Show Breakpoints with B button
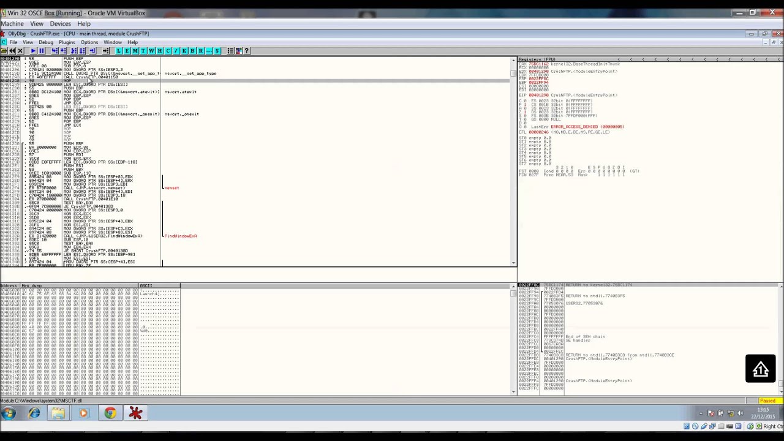 click(x=192, y=51)
